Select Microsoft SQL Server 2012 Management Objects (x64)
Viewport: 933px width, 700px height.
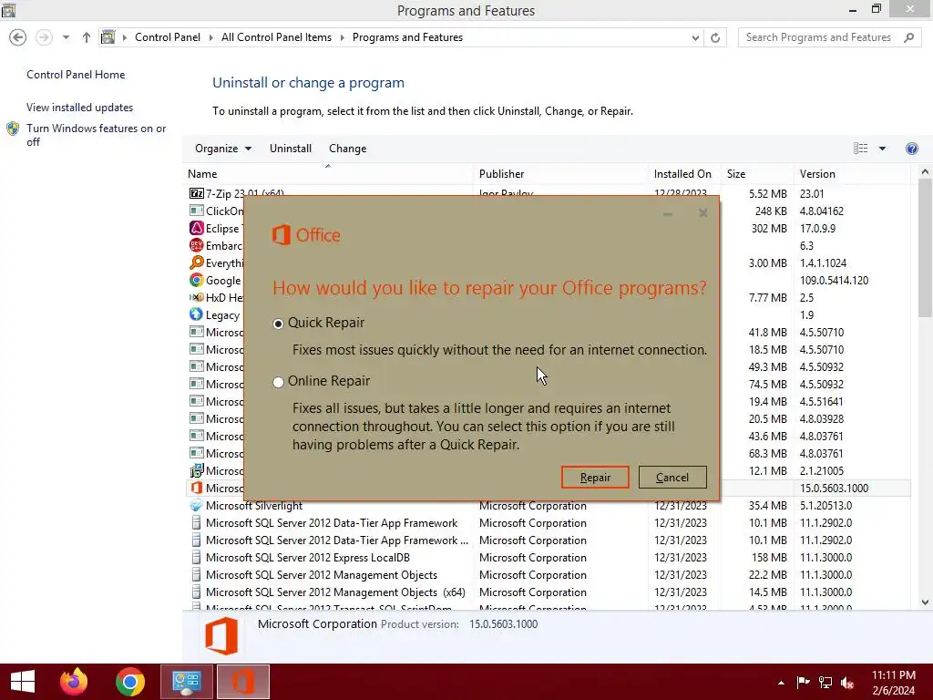(335, 592)
